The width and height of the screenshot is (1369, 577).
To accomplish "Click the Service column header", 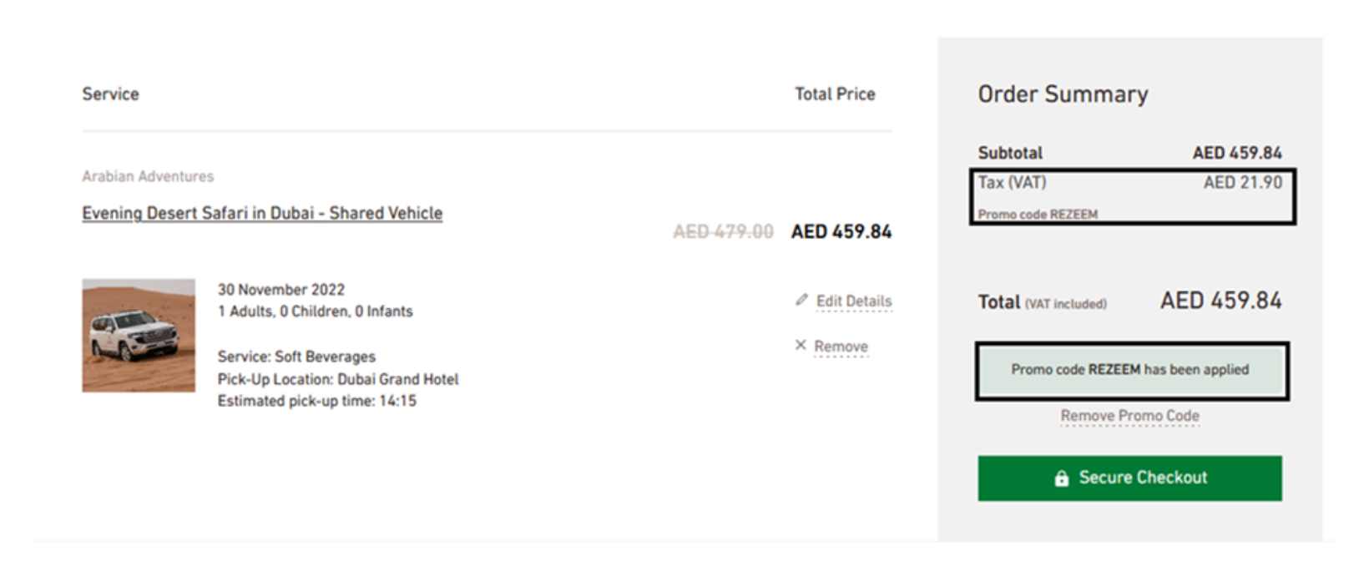I will (x=109, y=94).
